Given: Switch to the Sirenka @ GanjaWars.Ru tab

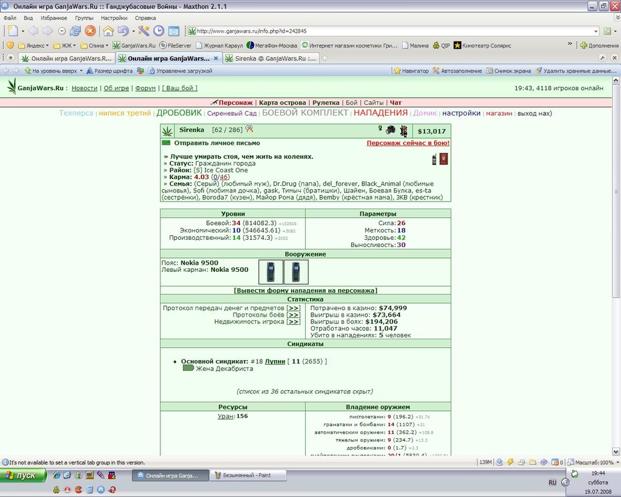Looking at the screenshot, I should (270, 58).
